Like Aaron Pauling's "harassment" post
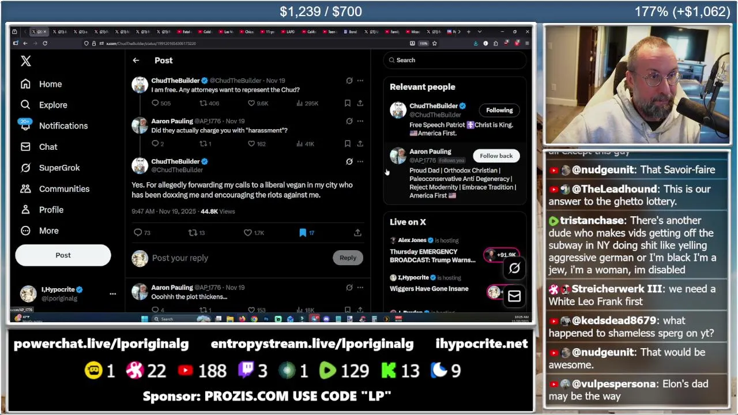The width and height of the screenshot is (738, 415). [251, 144]
